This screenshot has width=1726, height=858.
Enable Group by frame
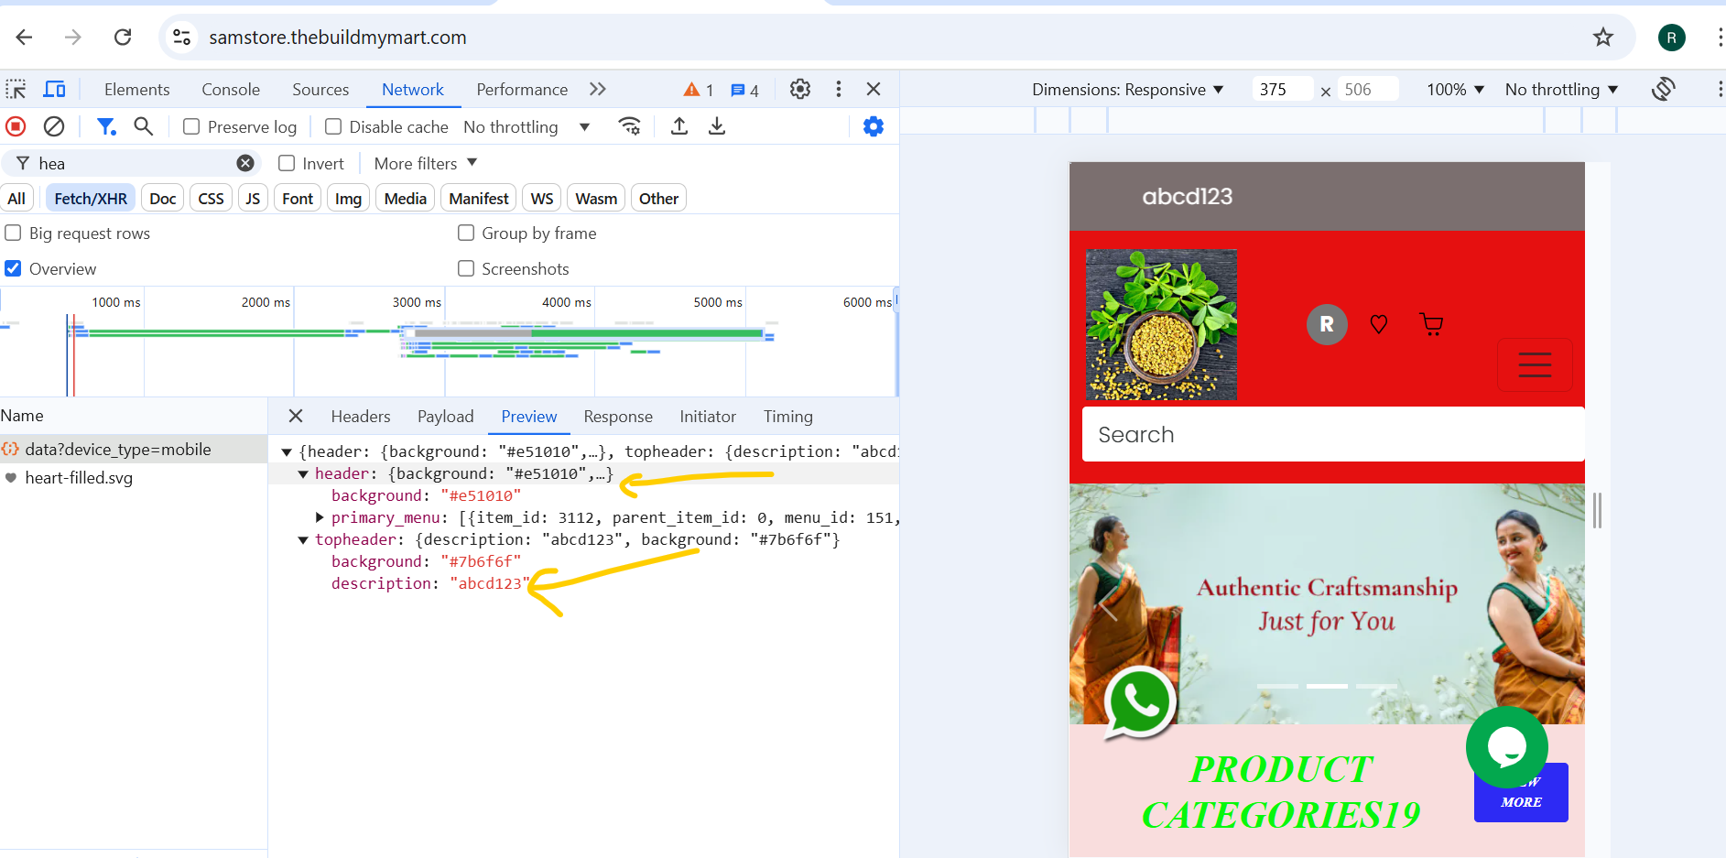point(466,233)
